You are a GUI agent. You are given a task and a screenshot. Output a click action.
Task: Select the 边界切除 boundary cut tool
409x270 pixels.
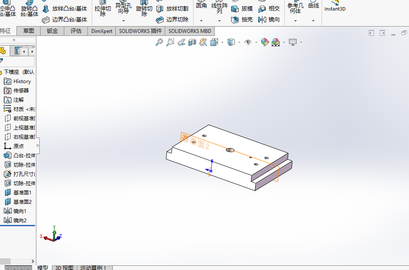coord(172,20)
